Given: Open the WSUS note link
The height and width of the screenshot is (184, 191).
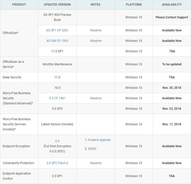Looking at the screenshot, I should (x=92, y=149).
